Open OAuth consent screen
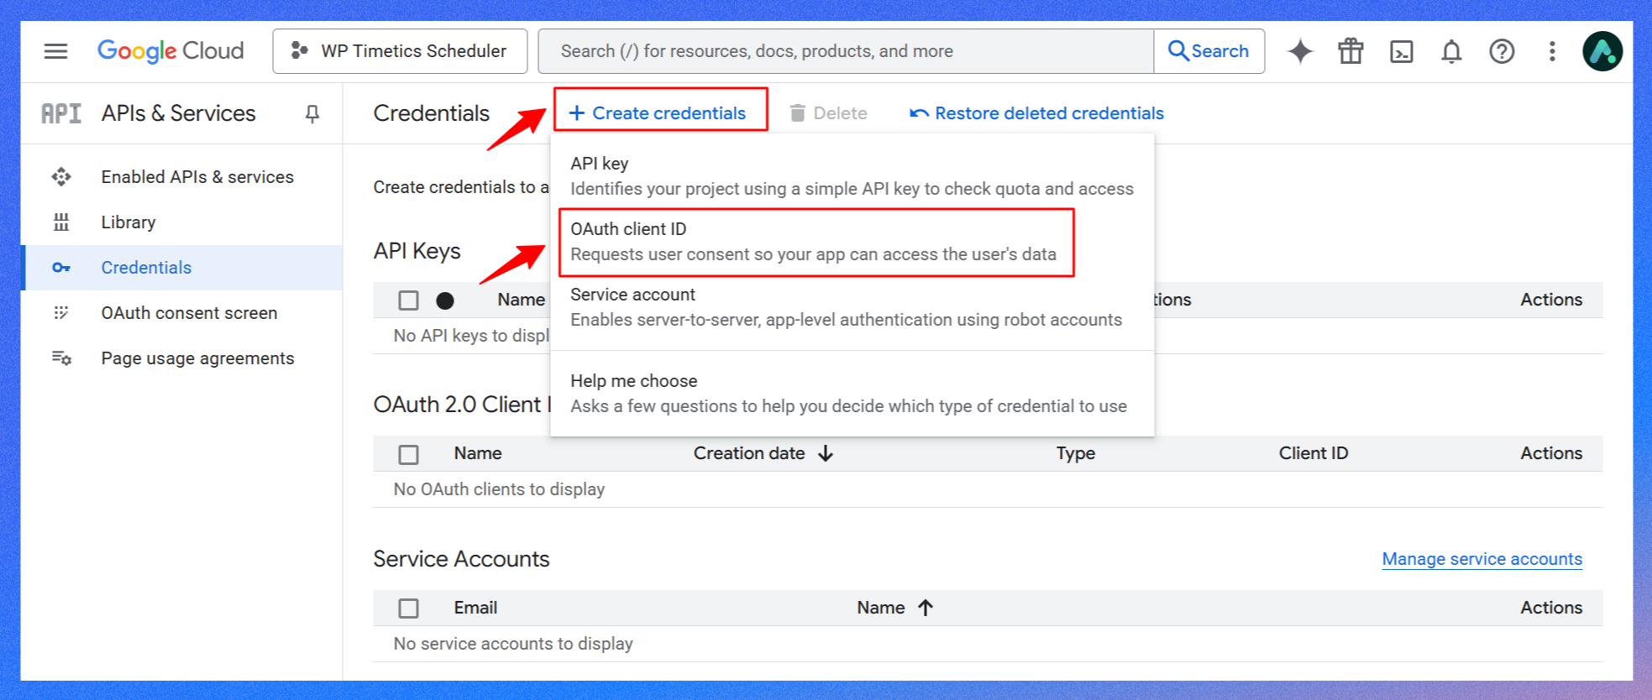1652x700 pixels. coord(181,313)
